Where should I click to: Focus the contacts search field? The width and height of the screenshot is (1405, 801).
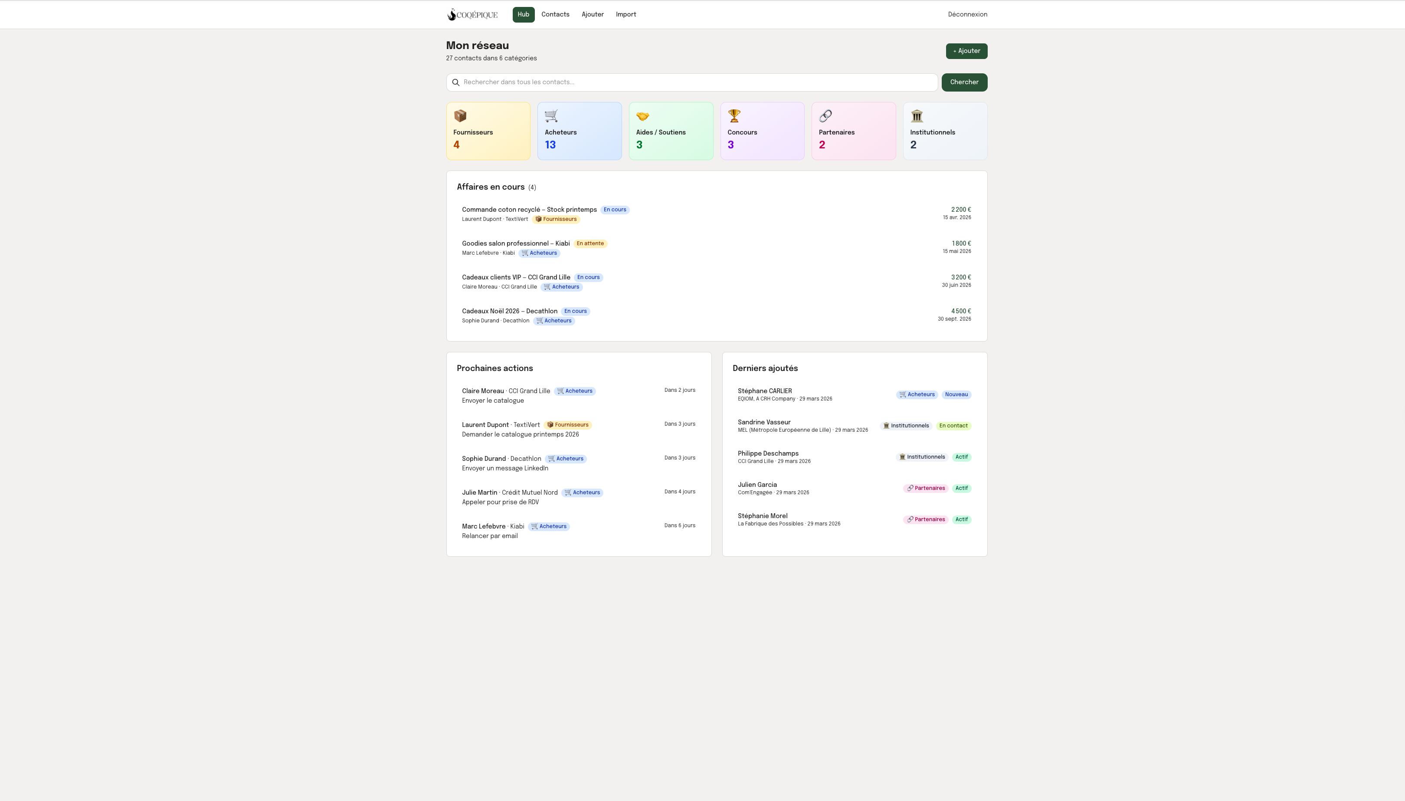(692, 82)
